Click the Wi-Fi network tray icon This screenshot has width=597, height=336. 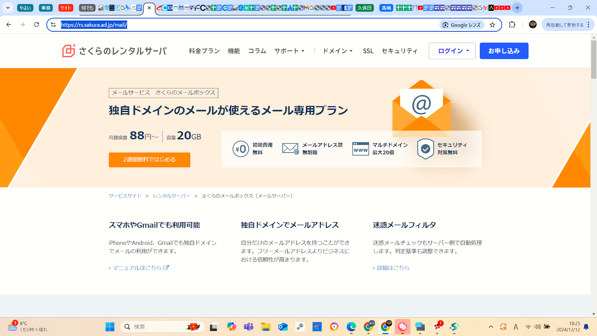coord(528,327)
